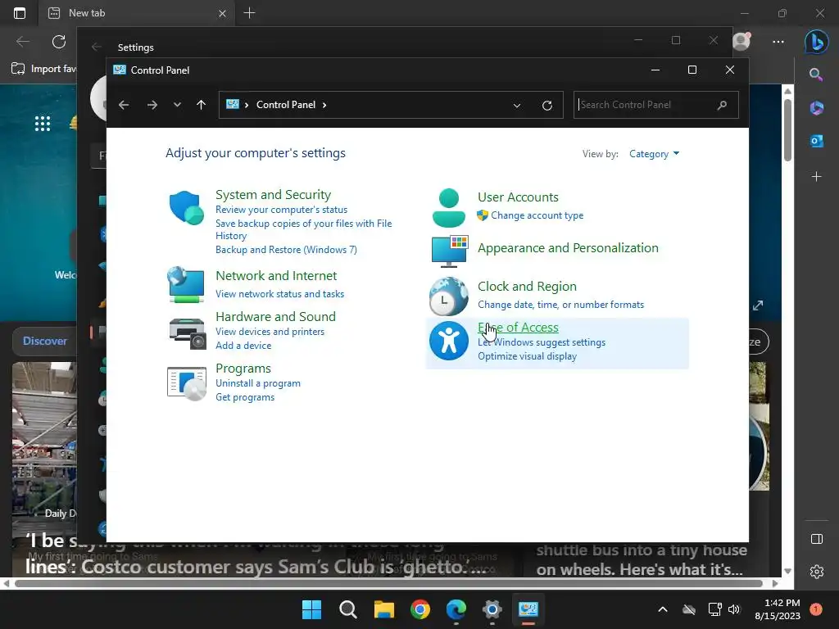The width and height of the screenshot is (839, 629).
Task: Open Windows Start menu
Action: pyautogui.click(x=311, y=609)
